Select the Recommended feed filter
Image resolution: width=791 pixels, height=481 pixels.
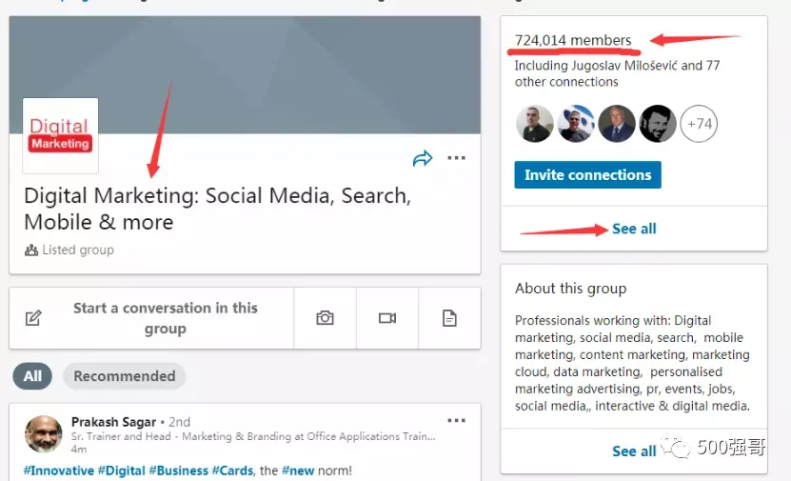click(x=124, y=376)
